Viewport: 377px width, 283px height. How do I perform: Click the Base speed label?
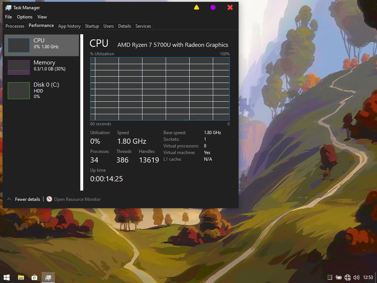click(x=175, y=133)
